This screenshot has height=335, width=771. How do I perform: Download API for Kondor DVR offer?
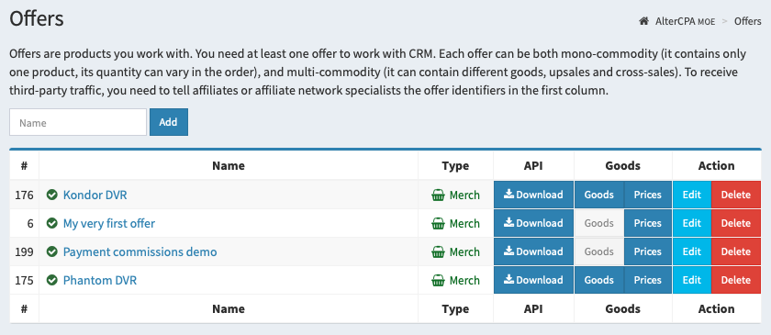533,195
